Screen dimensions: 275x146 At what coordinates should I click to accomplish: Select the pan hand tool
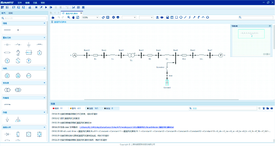click(73, 18)
